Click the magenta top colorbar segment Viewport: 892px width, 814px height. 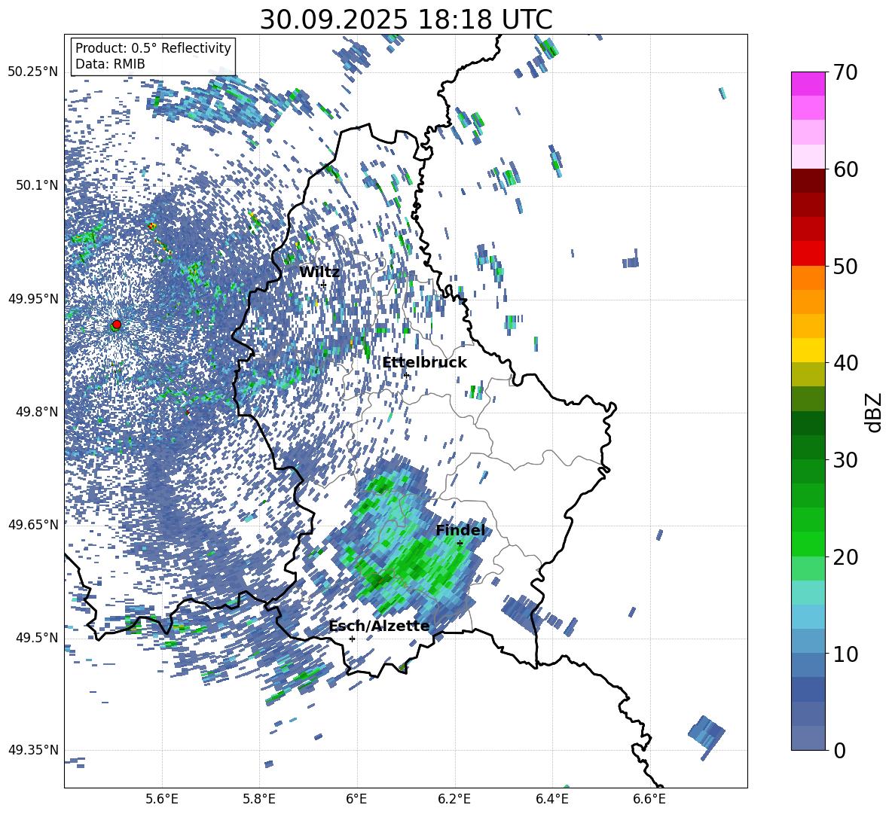pyautogui.click(x=808, y=84)
